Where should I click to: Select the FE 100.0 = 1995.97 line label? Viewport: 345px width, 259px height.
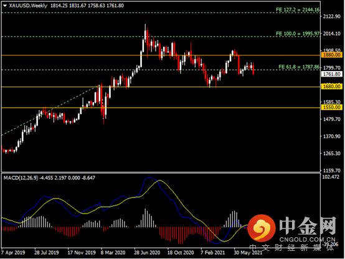click(298, 34)
